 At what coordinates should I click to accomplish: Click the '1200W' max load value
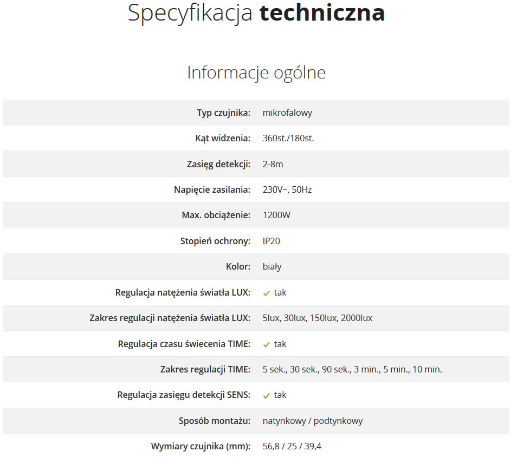pos(276,215)
